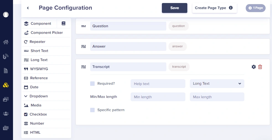Viewport: 272px width, 140px height.
Task: Open the book icon next to Component
Action: tap(63, 23)
